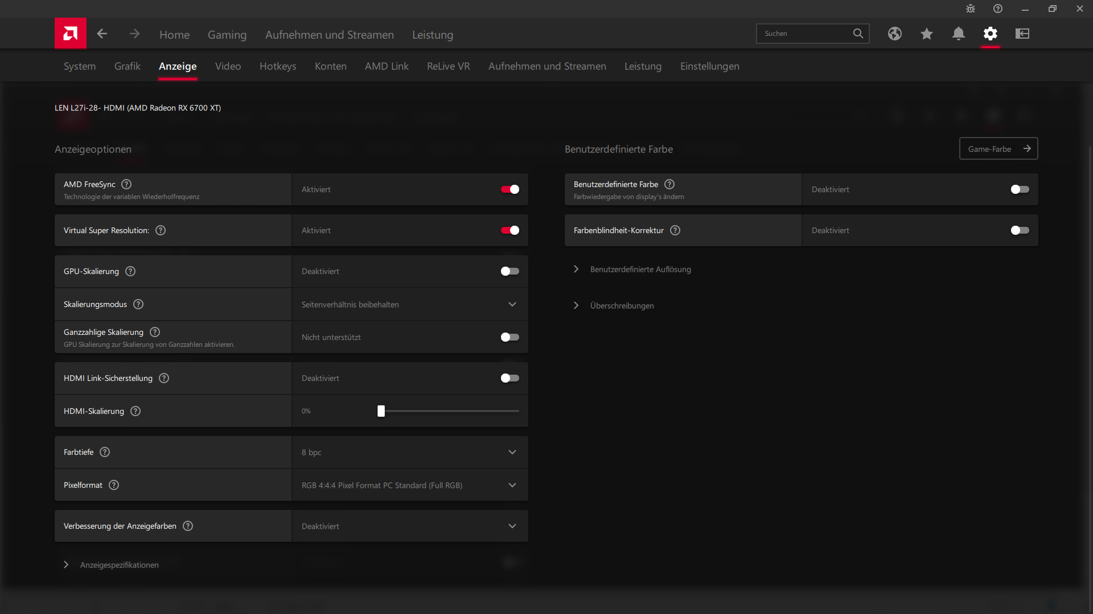The image size is (1093, 614).
Task: Toggle the sidebar panel icon
Action: 1022,34
